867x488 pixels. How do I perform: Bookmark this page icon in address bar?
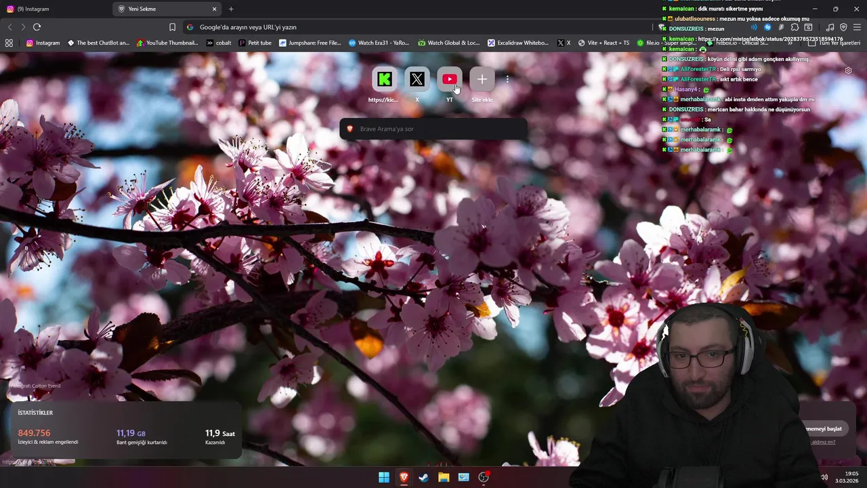(x=172, y=27)
